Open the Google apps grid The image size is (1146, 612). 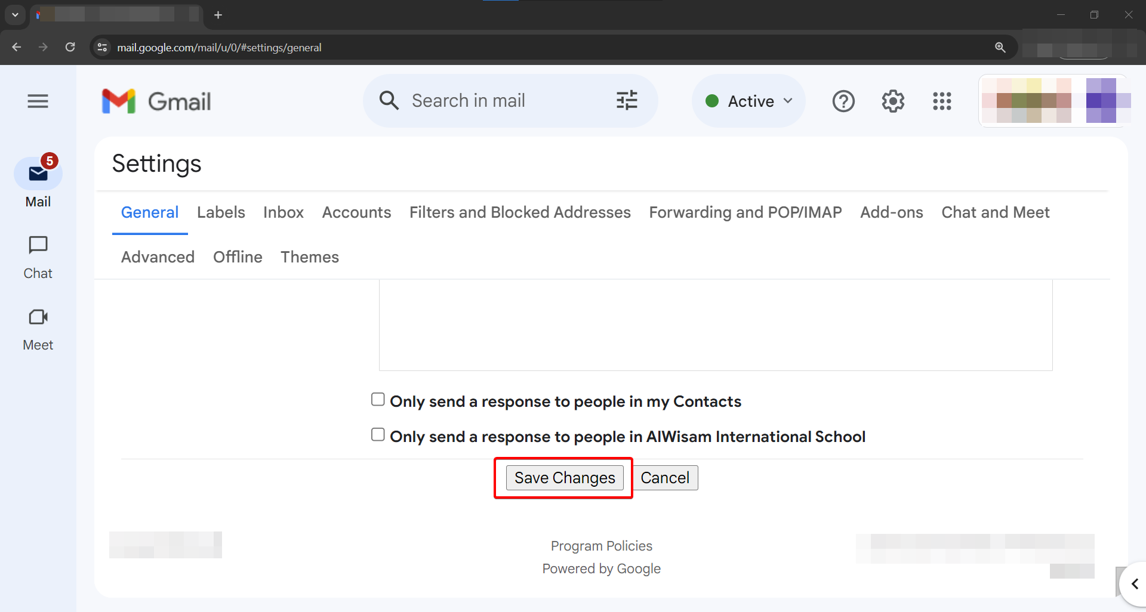pyautogui.click(x=942, y=101)
